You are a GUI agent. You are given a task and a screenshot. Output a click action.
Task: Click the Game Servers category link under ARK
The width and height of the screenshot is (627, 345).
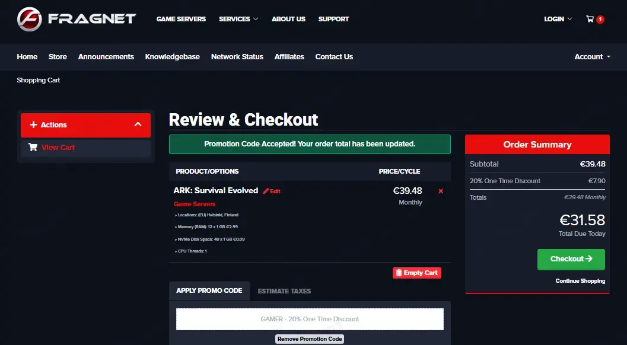(195, 204)
